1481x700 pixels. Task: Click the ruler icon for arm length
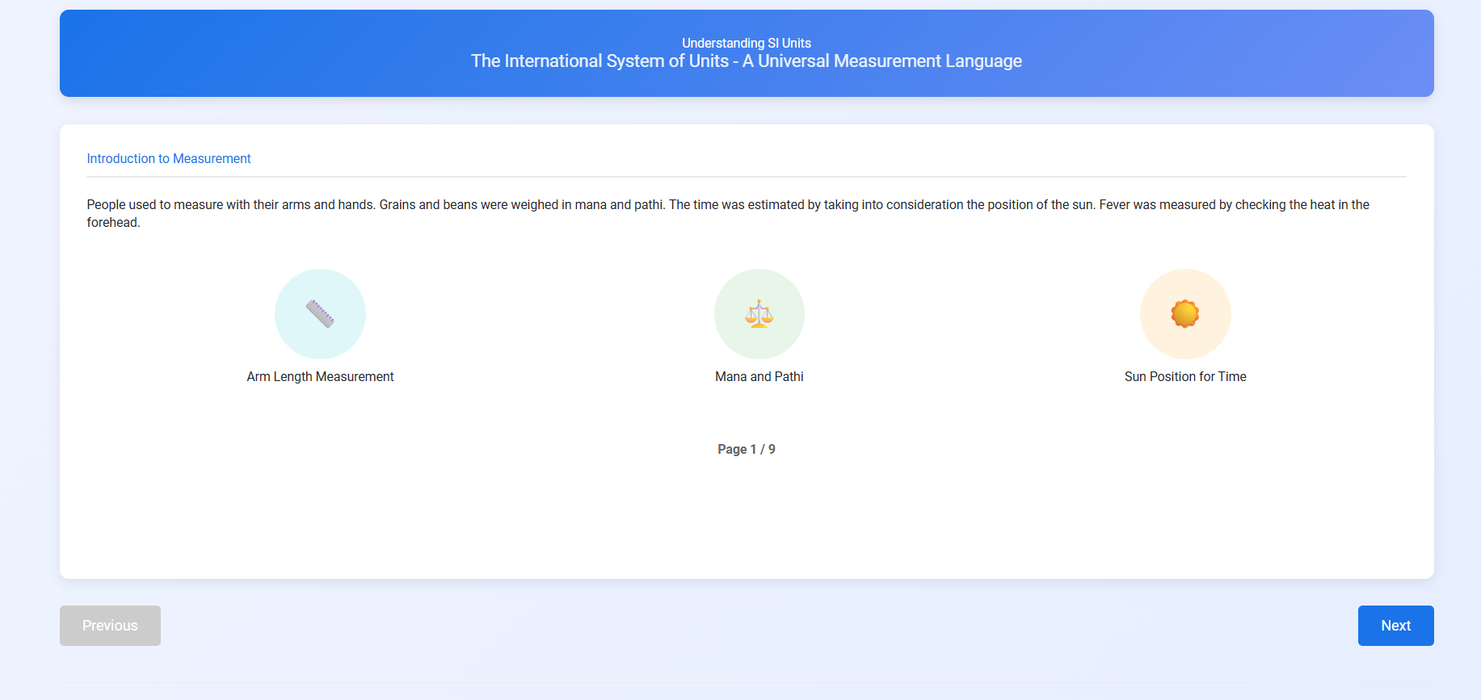point(320,313)
